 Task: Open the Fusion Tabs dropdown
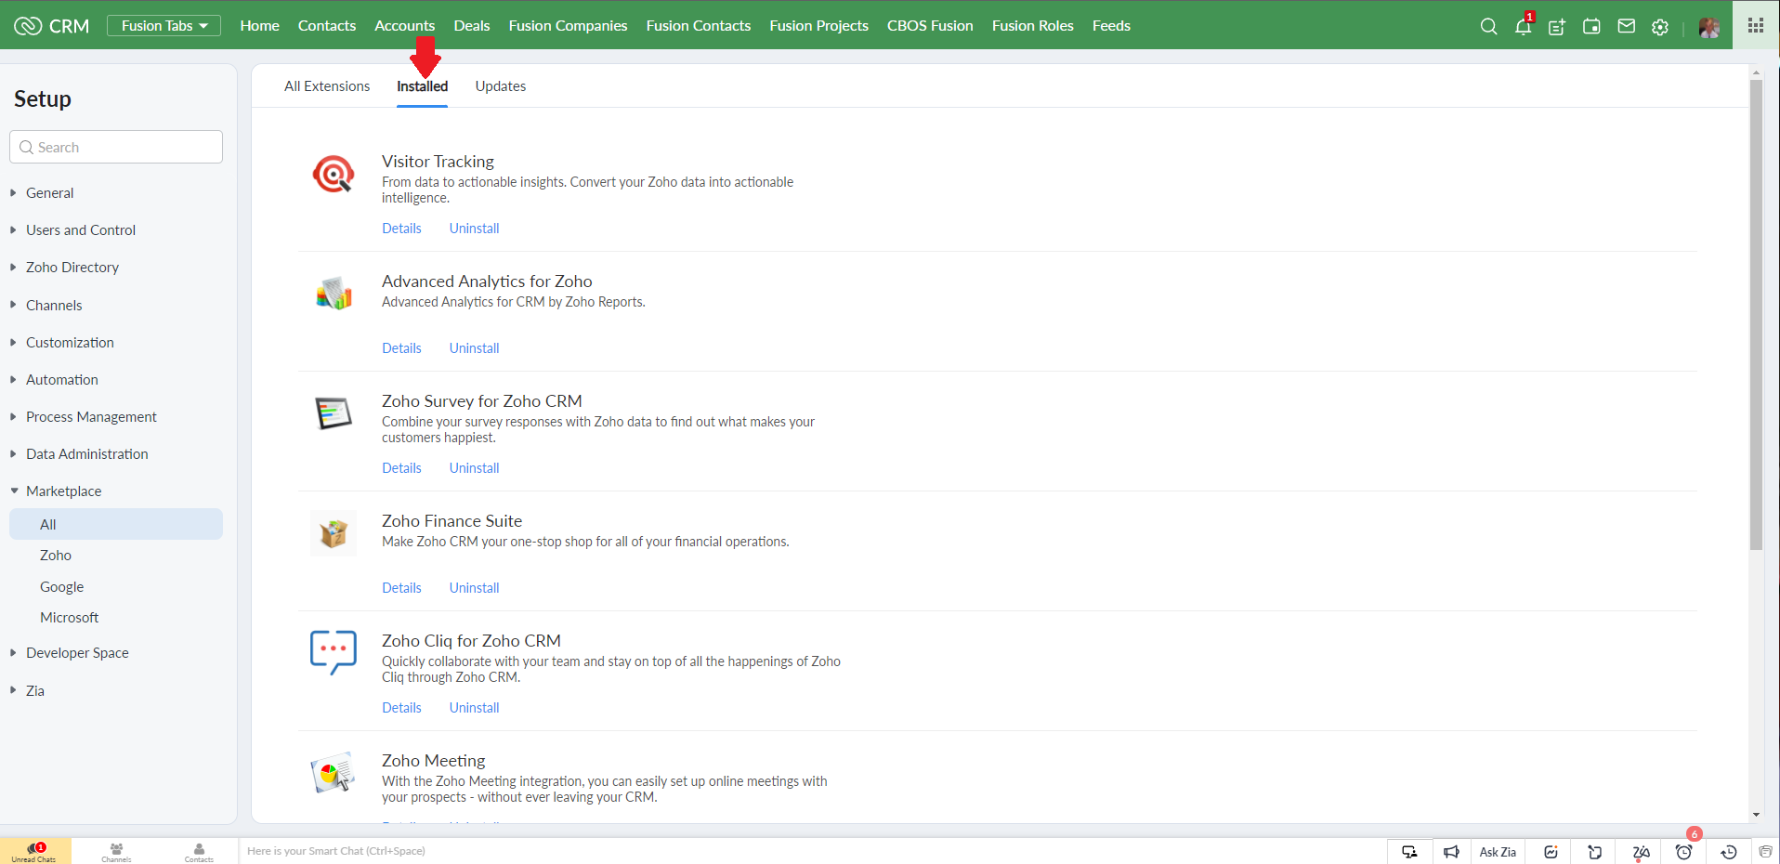[x=164, y=26]
